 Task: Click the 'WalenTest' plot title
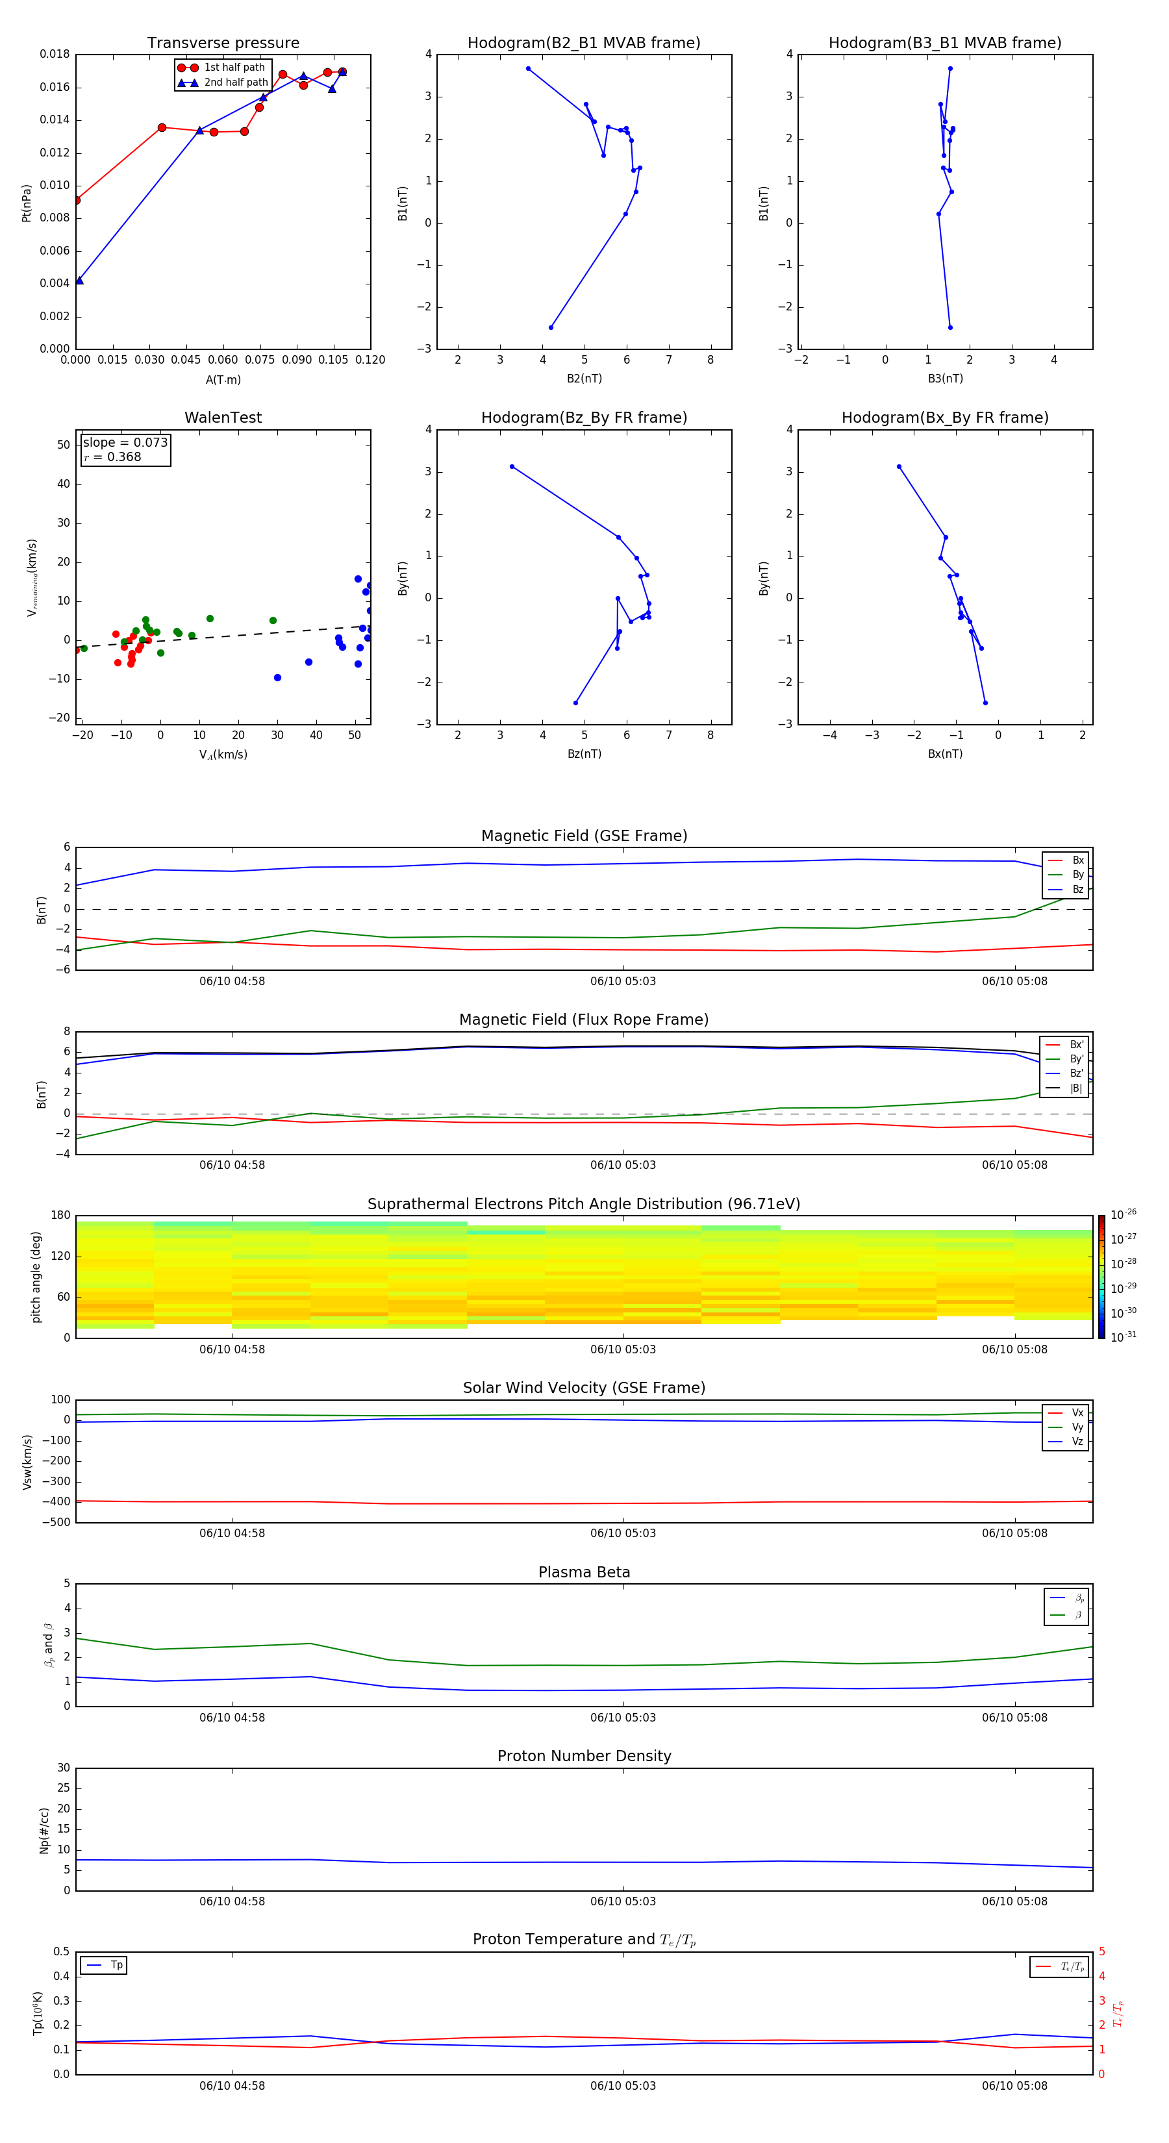pyautogui.click(x=223, y=418)
